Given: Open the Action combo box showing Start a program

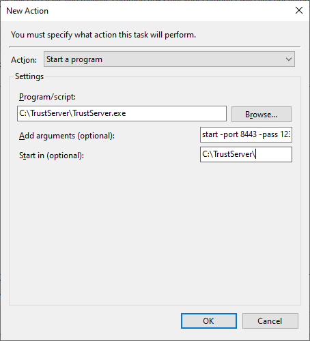Looking at the screenshot, I should click(169, 59).
